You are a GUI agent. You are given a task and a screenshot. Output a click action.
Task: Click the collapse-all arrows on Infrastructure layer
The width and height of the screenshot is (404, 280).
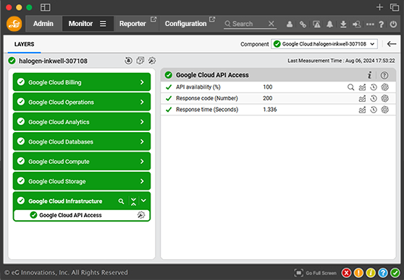[133, 201]
